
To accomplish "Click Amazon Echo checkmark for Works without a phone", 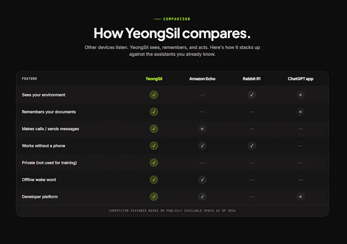I will coord(202,146).
